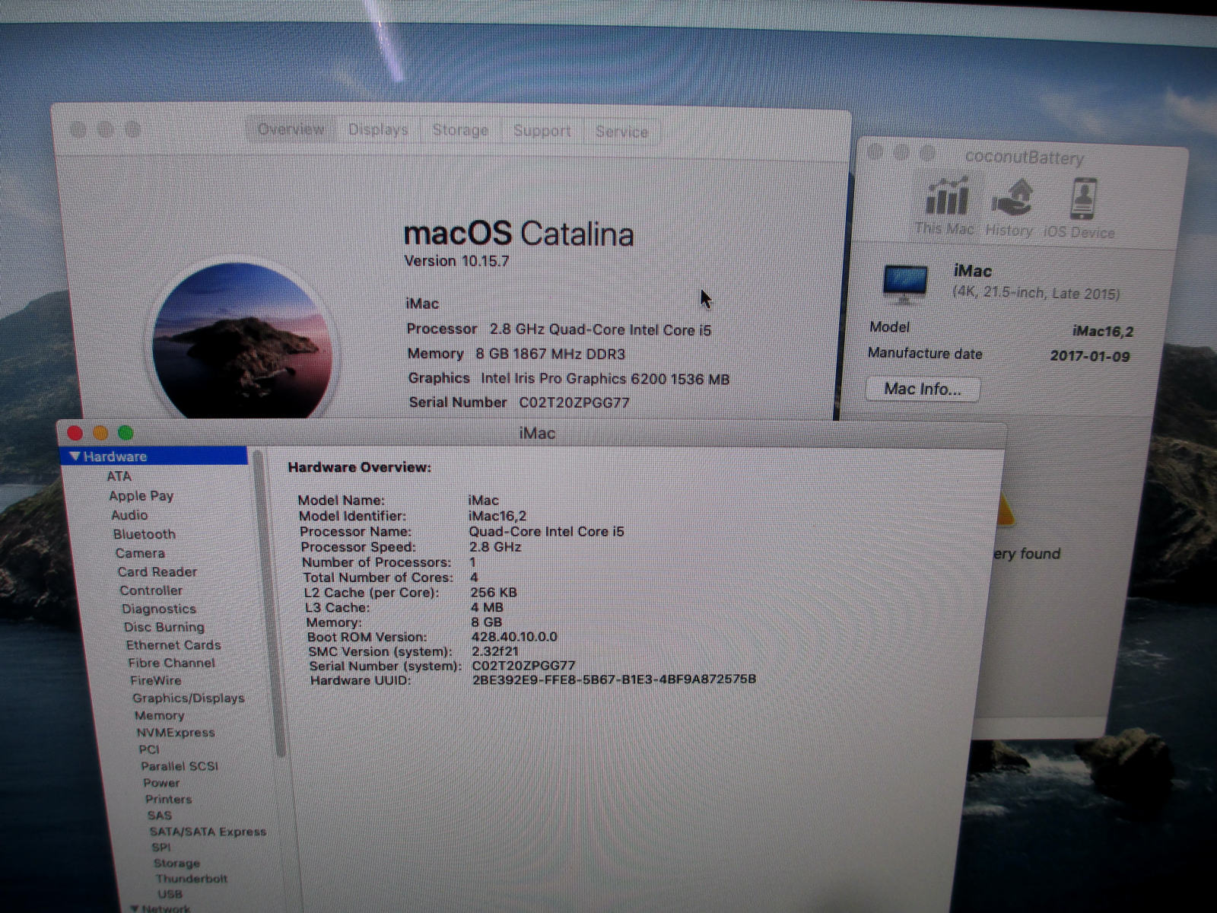Click the coconutBattery window title
1217x913 pixels.
pyautogui.click(x=1025, y=157)
